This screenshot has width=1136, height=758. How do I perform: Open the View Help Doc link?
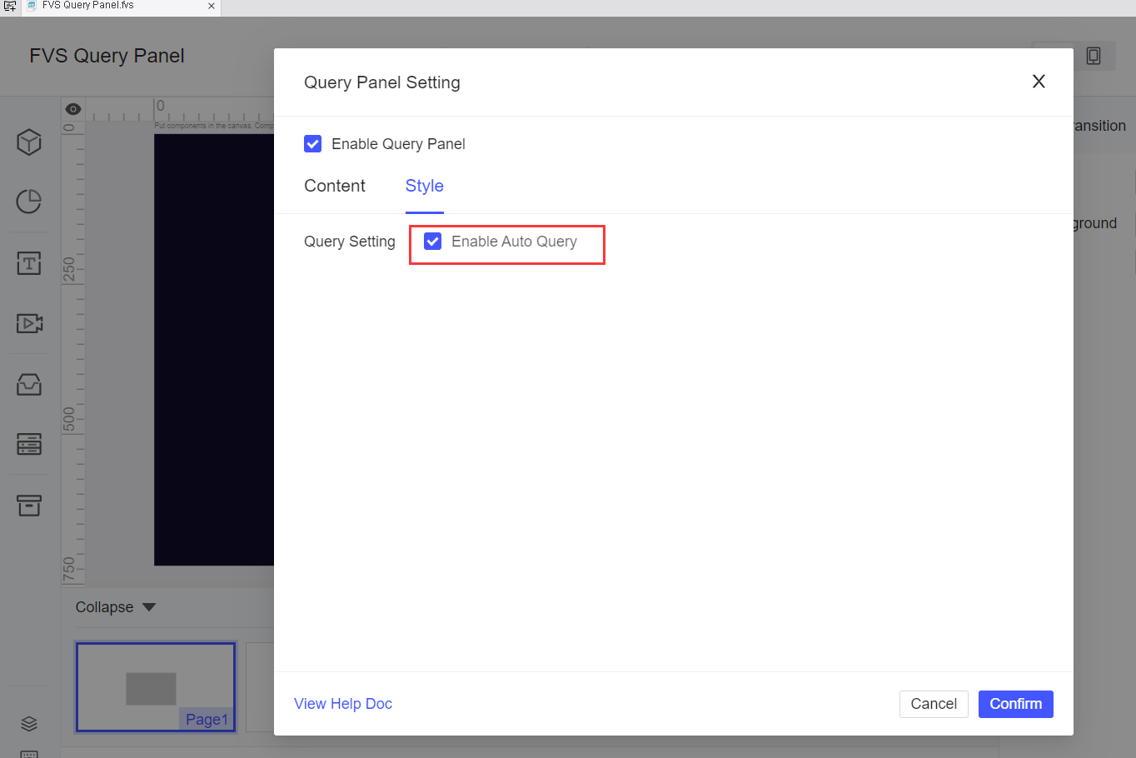(x=343, y=703)
